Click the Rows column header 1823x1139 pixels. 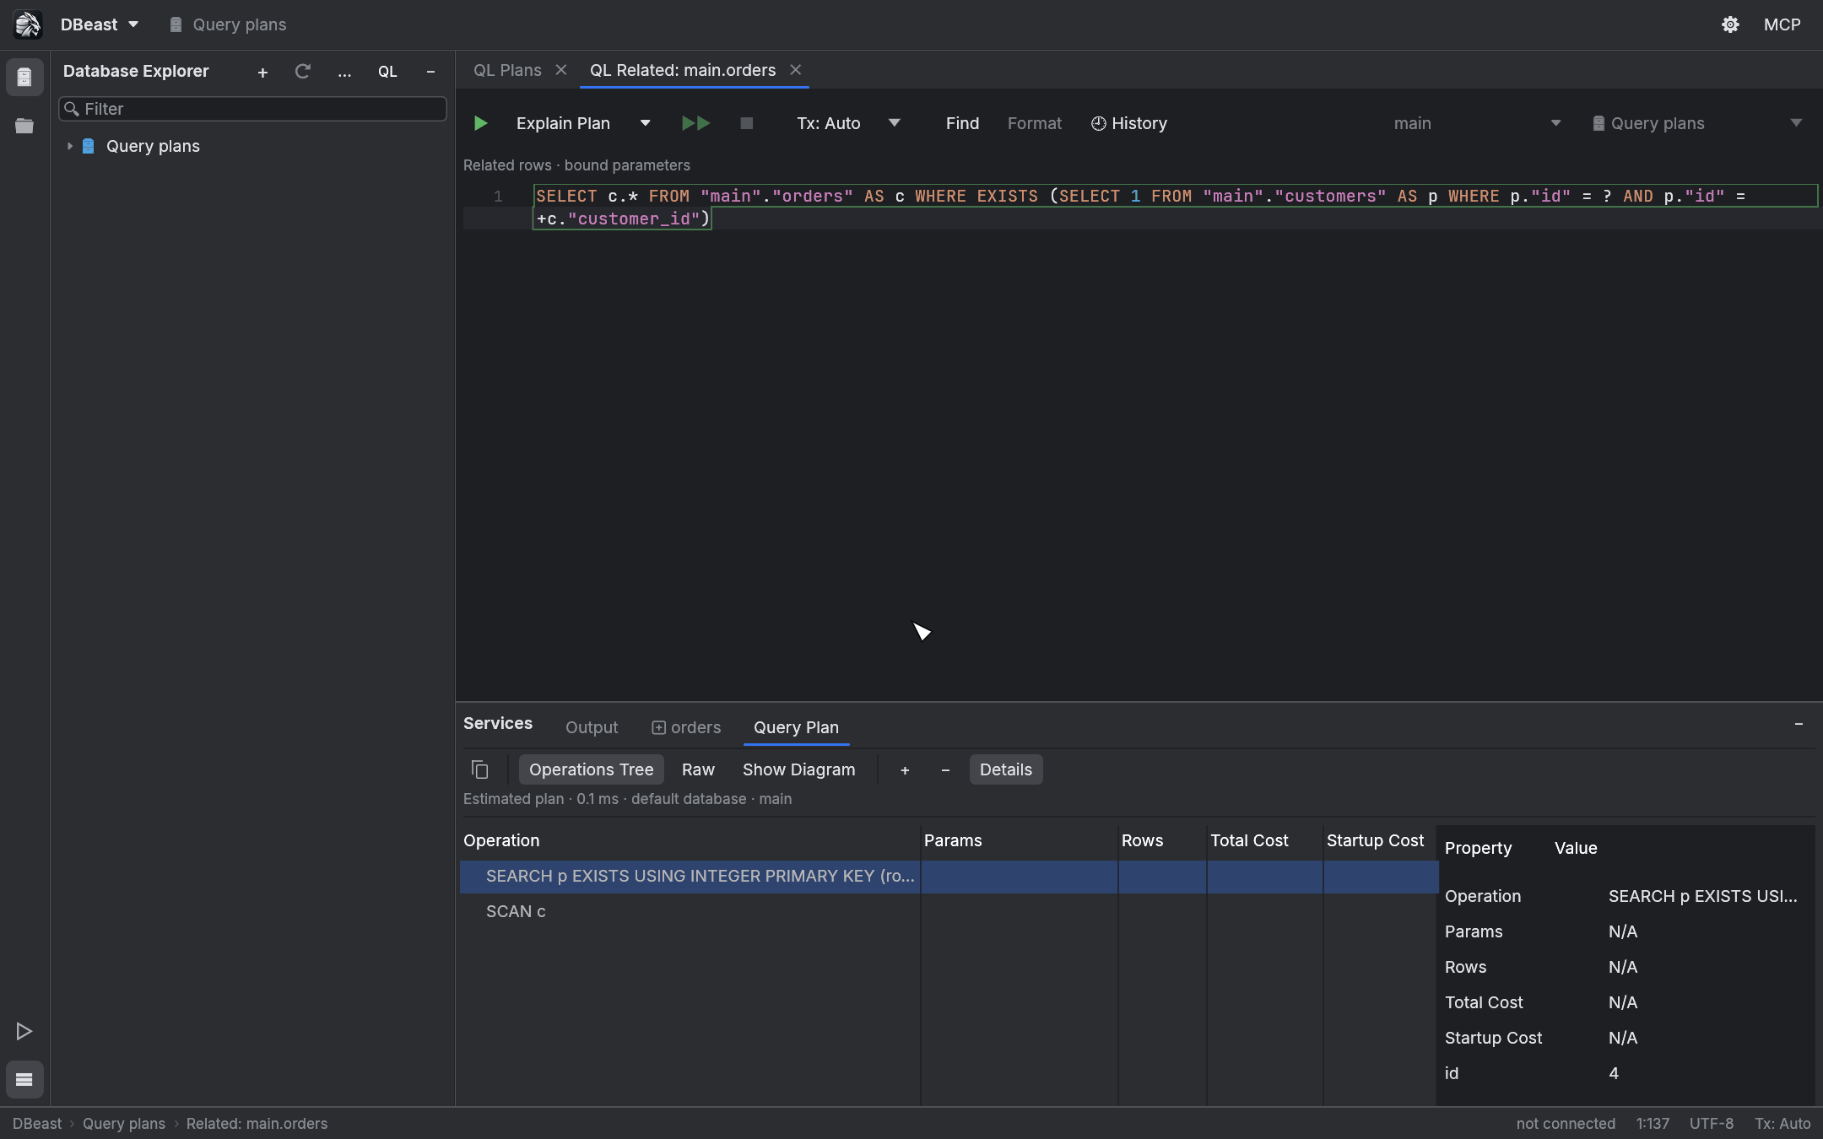pyautogui.click(x=1142, y=840)
